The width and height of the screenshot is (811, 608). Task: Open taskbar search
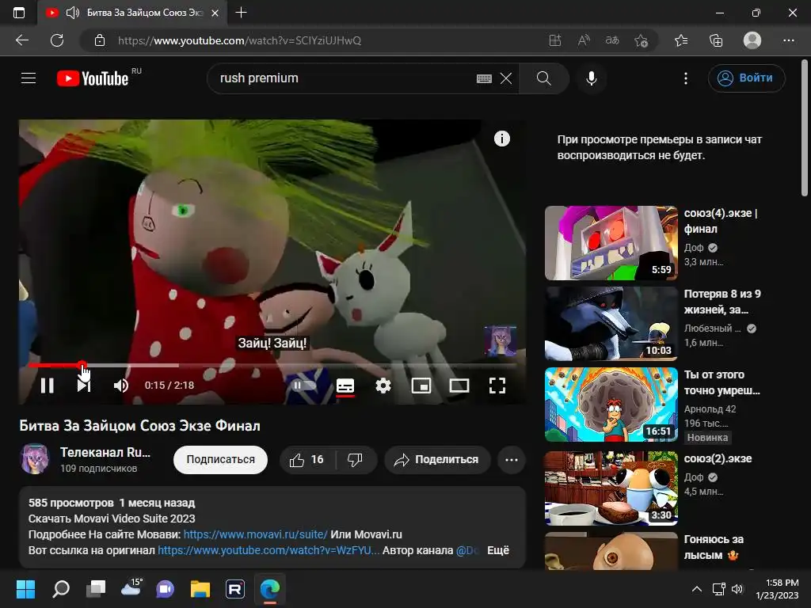(x=61, y=589)
